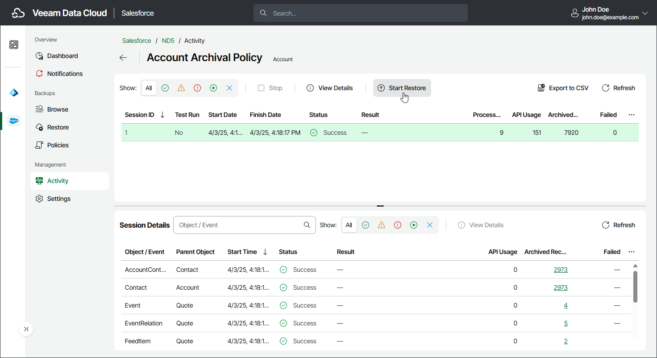Expand the sidebar with the arrow button
The height and width of the screenshot is (358, 657).
pos(26,329)
